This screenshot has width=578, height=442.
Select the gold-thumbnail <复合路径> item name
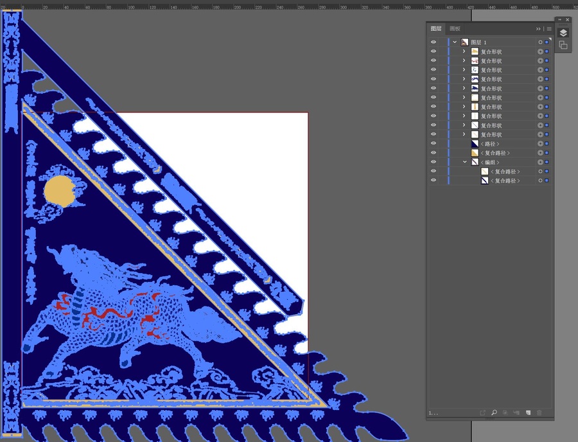pos(495,153)
